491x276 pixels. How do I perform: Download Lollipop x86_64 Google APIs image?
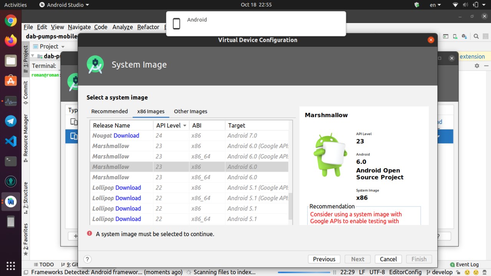click(128, 198)
